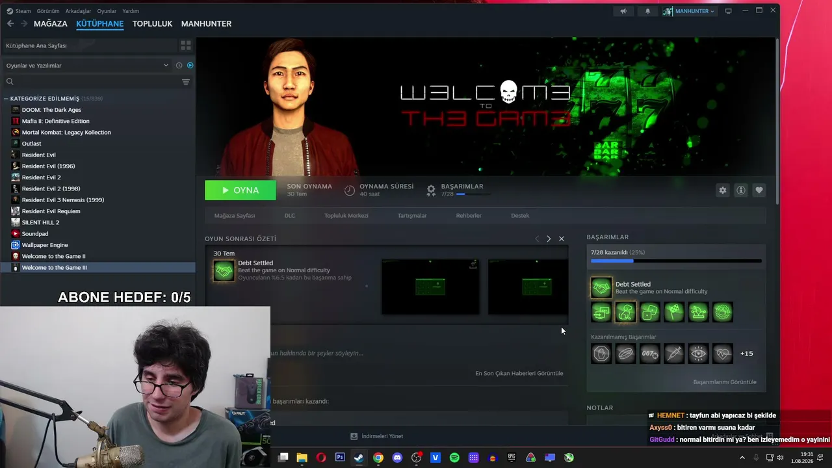Select SILENT HILL 2 in library
This screenshot has height=468, width=832.
point(40,222)
